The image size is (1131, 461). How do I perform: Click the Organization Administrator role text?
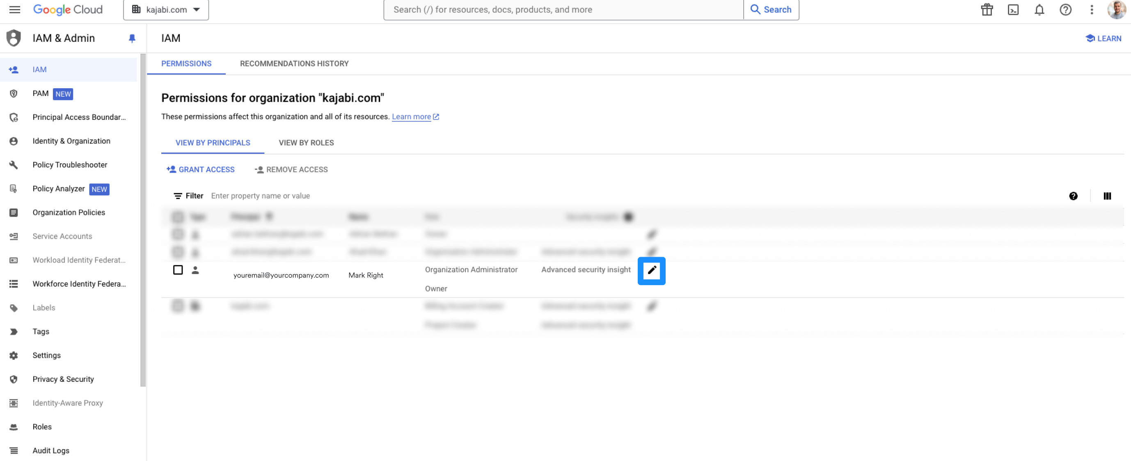pos(471,270)
